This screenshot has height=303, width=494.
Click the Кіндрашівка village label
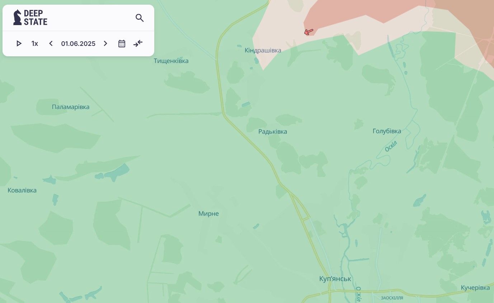click(x=263, y=50)
